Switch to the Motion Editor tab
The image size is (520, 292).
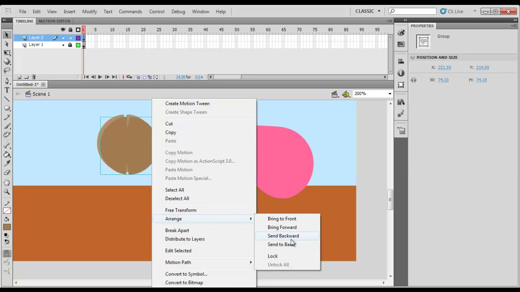click(x=54, y=21)
